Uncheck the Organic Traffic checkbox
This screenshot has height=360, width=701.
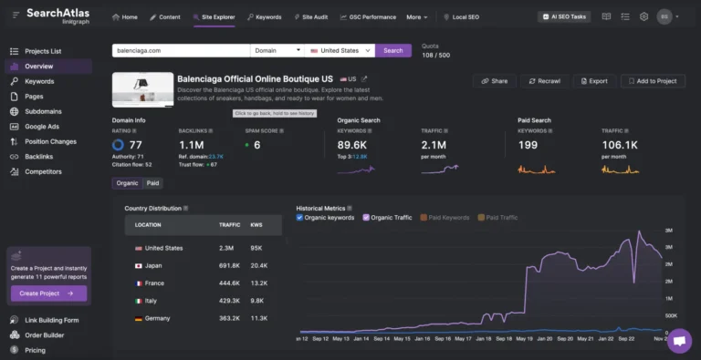366,218
